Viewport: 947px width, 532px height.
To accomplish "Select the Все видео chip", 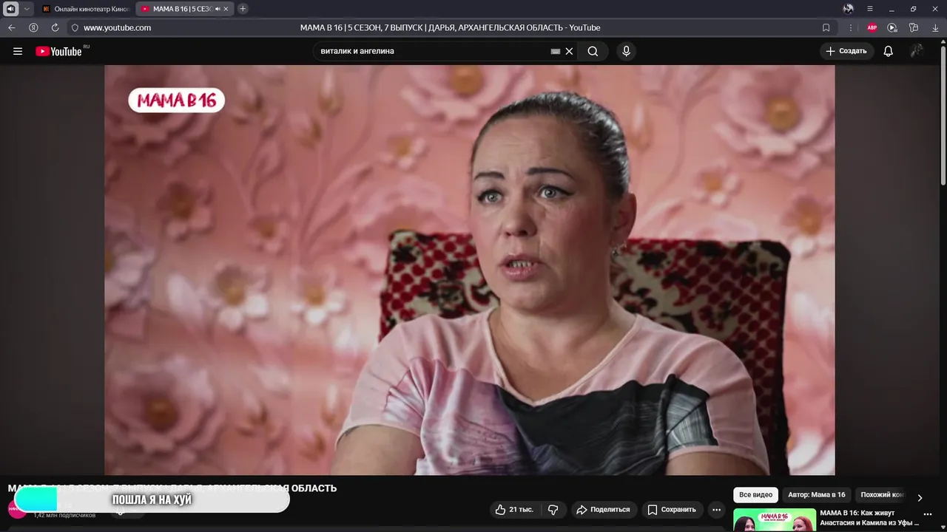I will 755,495.
